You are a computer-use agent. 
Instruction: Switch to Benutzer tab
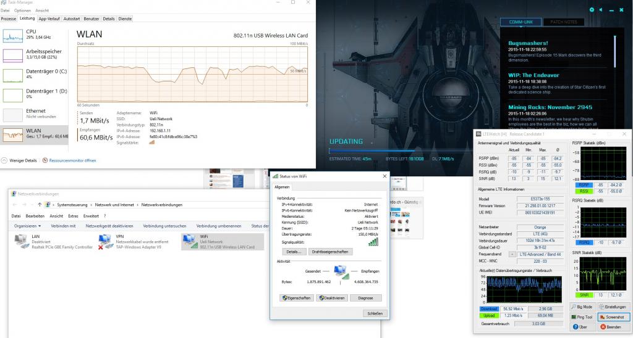click(x=91, y=19)
